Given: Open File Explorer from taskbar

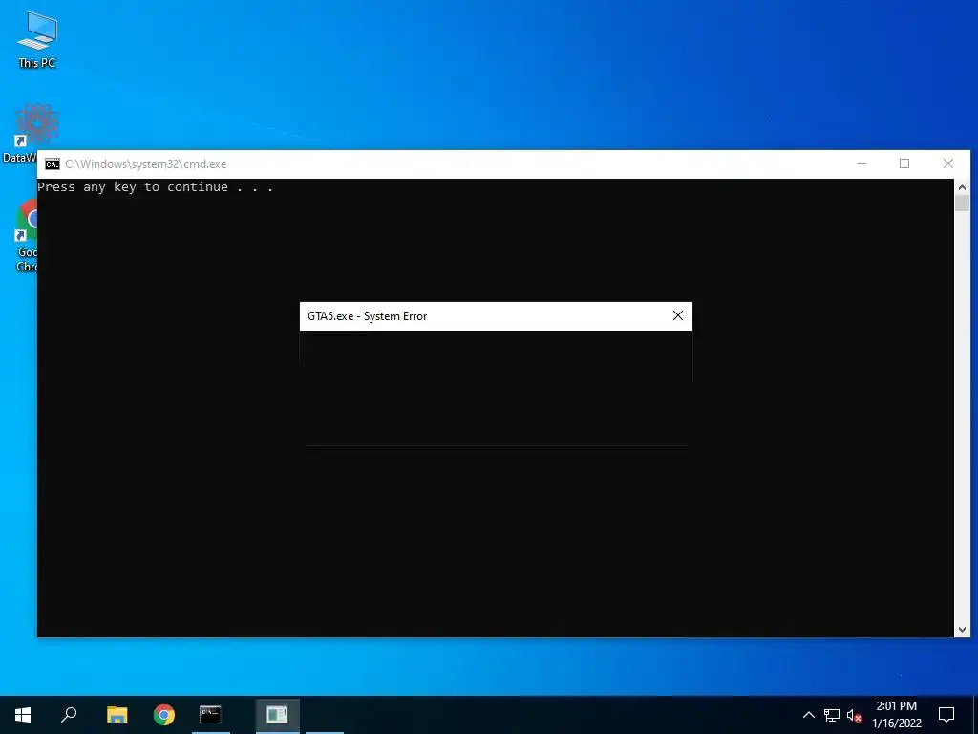Looking at the screenshot, I should [117, 715].
